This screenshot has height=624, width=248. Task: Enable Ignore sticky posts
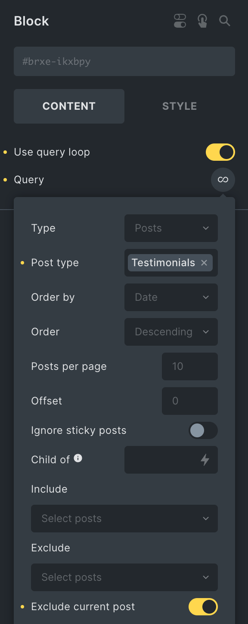203,430
